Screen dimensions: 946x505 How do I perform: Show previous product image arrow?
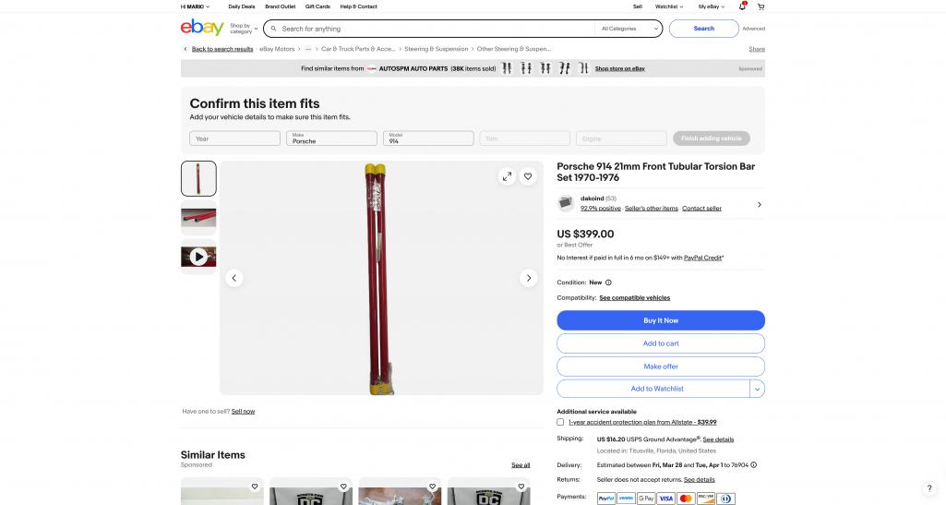tap(234, 278)
